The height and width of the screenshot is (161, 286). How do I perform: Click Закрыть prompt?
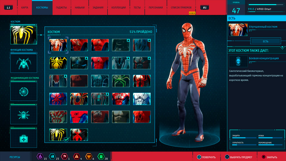(270, 157)
